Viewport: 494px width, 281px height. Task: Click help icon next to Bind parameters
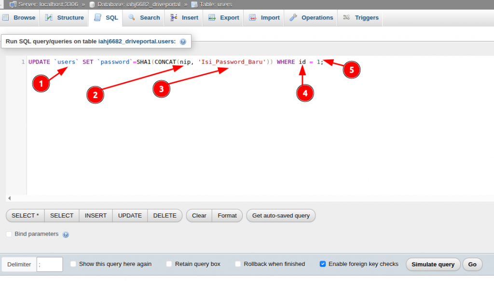(66, 235)
